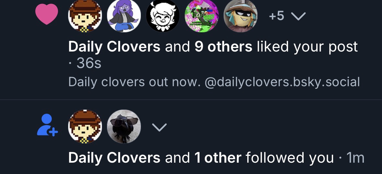Open the "Daily clovers out now" post preview
The image size is (382, 174).
click(214, 82)
